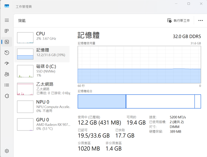Click the 60 秒 time axis label
207x157 pixels.
(x=81, y=86)
